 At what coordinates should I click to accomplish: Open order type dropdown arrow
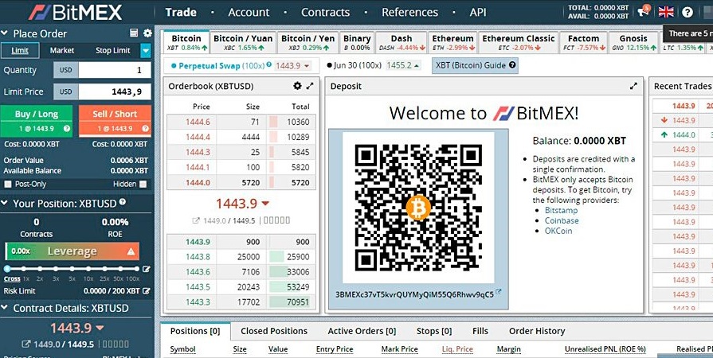[x=146, y=50]
